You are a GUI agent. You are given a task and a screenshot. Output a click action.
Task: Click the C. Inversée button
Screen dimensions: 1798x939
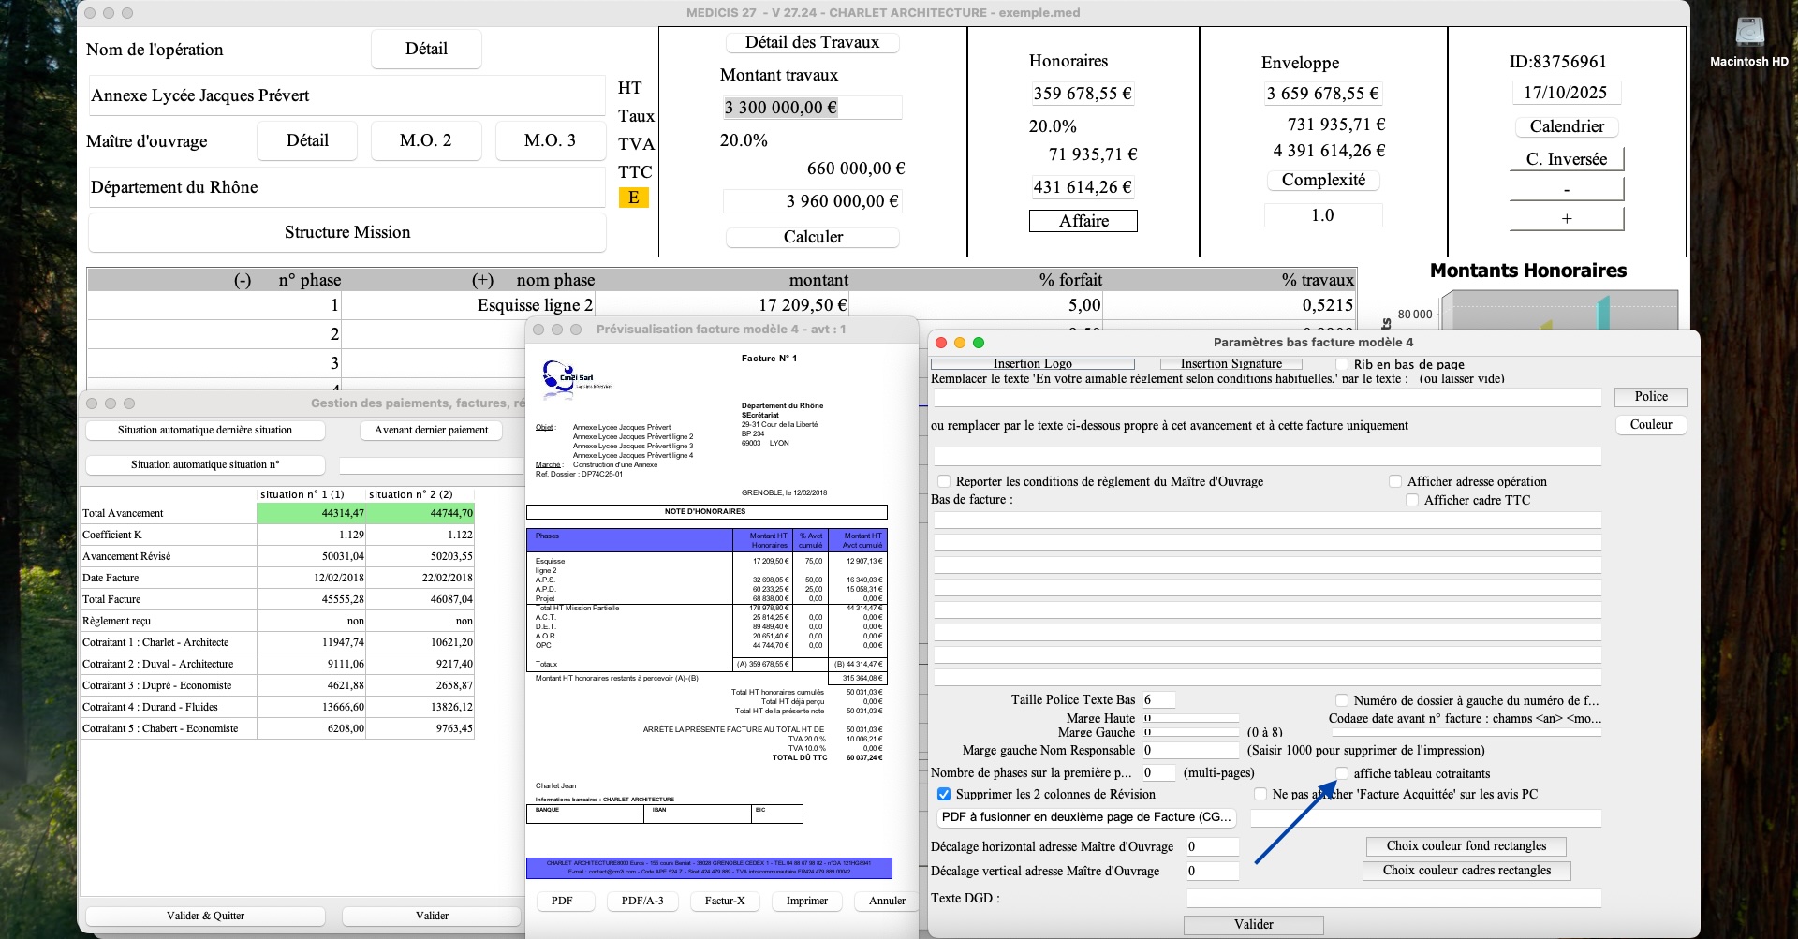1567,159
